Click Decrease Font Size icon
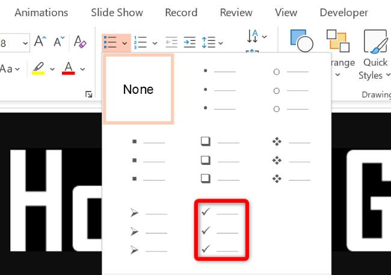This screenshot has height=275, width=391. 59,41
